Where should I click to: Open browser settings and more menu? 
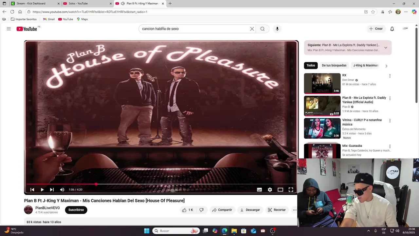point(406,12)
